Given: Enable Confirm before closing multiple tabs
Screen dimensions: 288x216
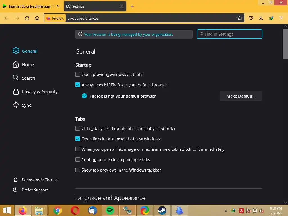Looking at the screenshot, I should (78, 159).
